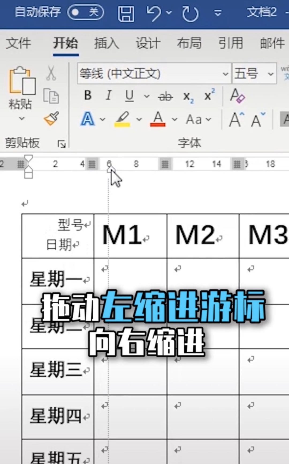Toggle Bold formatting
This screenshot has width=289, height=464.
tap(88, 96)
